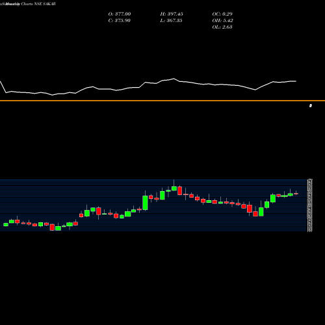Screen dimensions: 325x325
Task: Click the last red candle at chart's right end
Action: tap(296, 194)
